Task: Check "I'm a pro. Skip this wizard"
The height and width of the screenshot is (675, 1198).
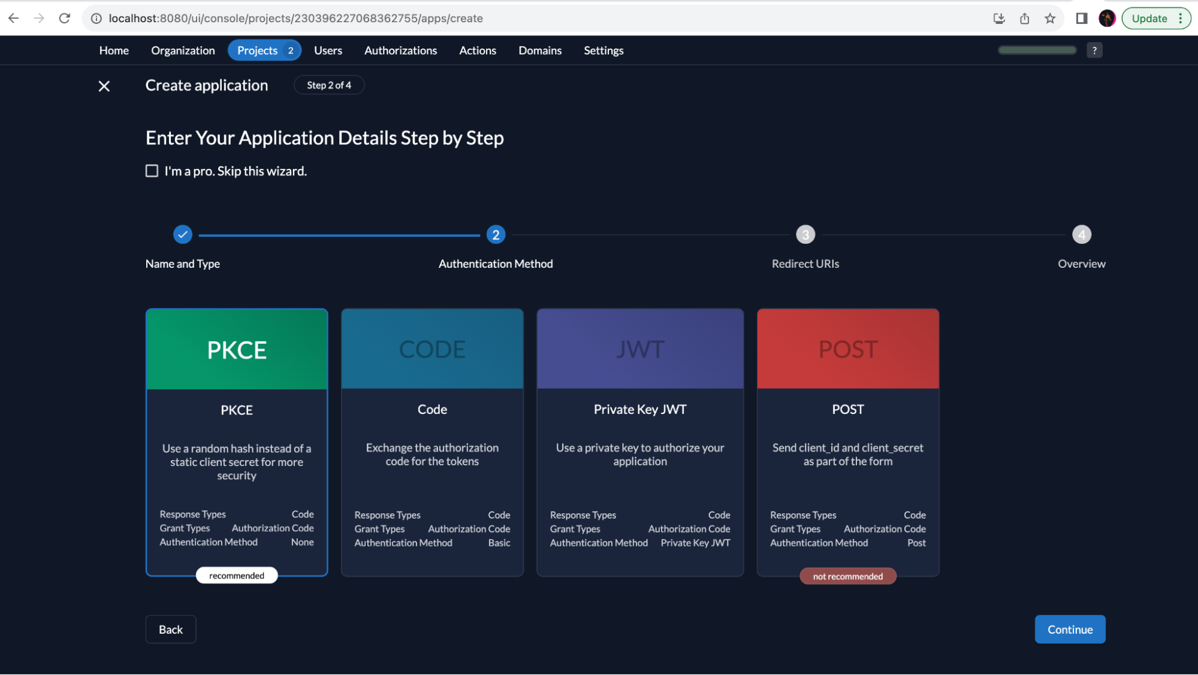Action: tap(152, 171)
